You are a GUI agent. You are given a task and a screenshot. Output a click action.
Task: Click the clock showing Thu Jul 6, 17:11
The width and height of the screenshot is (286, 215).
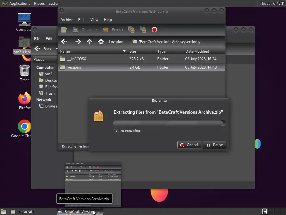pos(272,3)
